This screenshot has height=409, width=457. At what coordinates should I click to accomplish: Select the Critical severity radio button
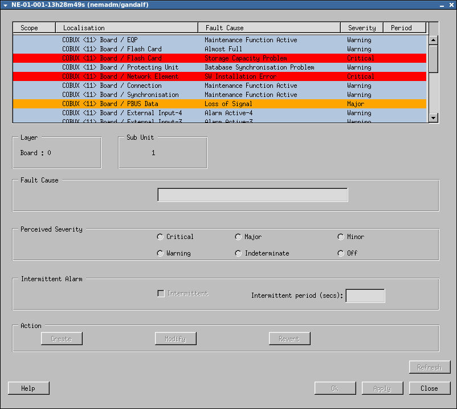click(x=161, y=237)
